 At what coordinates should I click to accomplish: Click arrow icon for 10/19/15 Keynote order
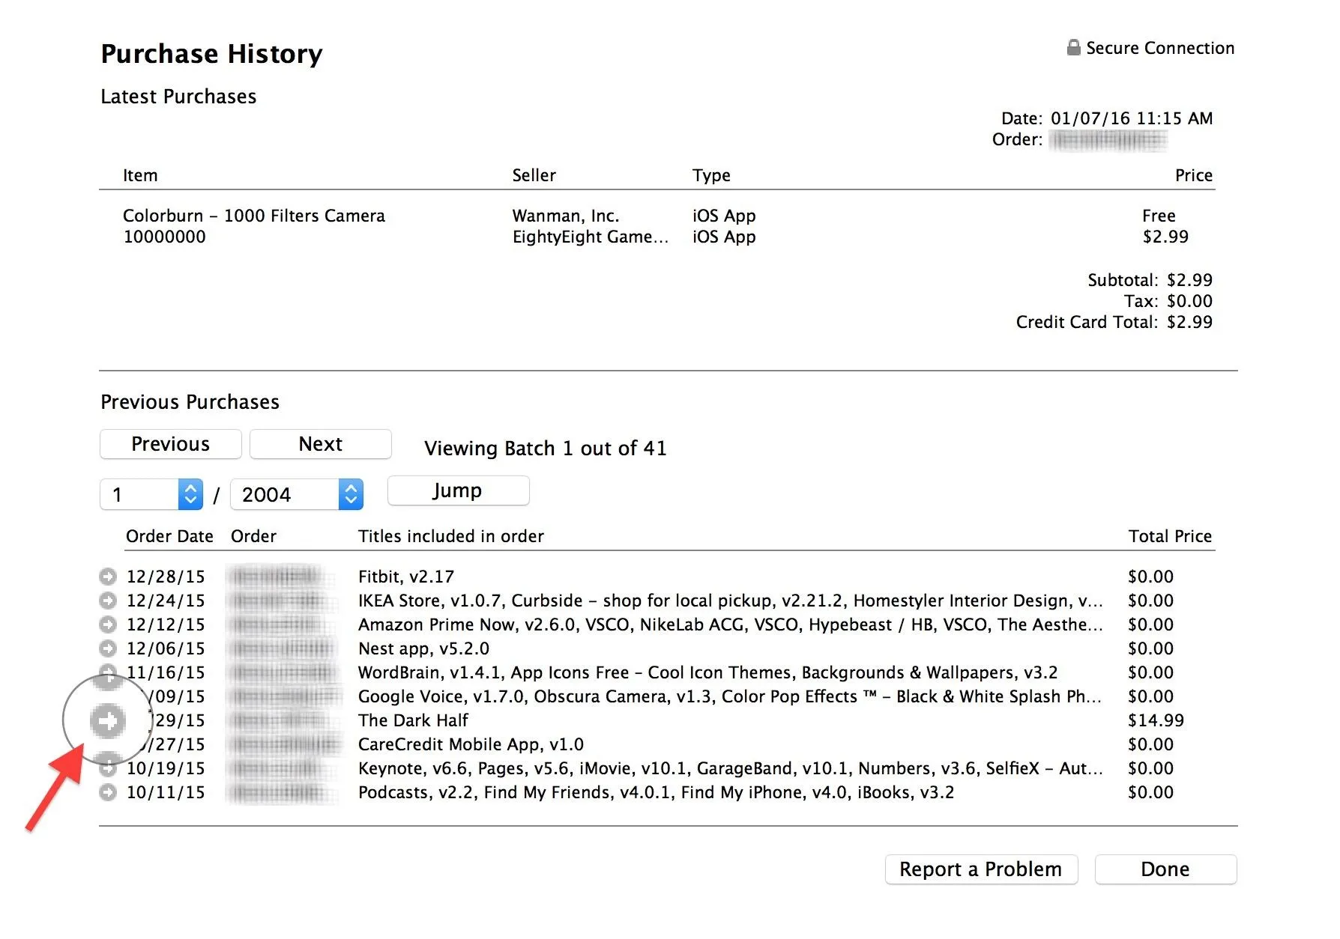pos(108,768)
